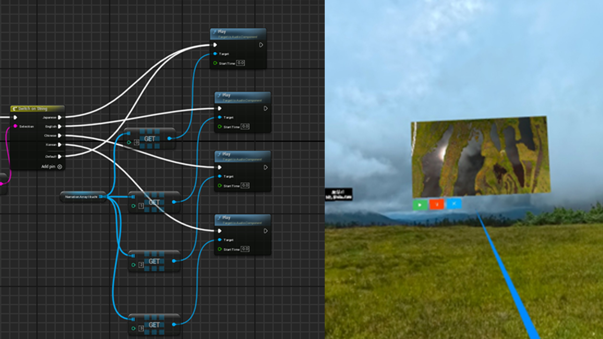The width and height of the screenshot is (603, 339).
Task: Click the Switch on String node title
Action: [33, 109]
